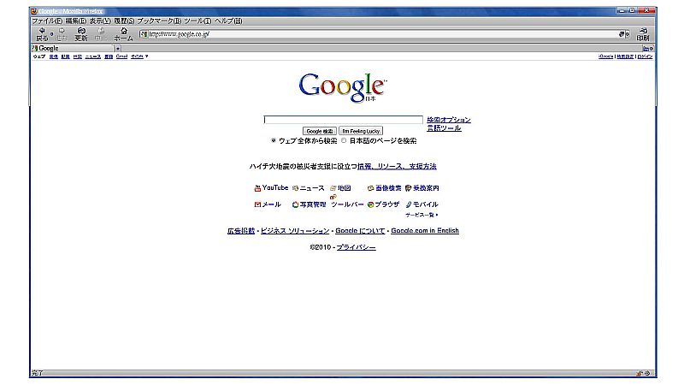
Task: Open the Gmail link in top navigation
Action: pos(121,56)
